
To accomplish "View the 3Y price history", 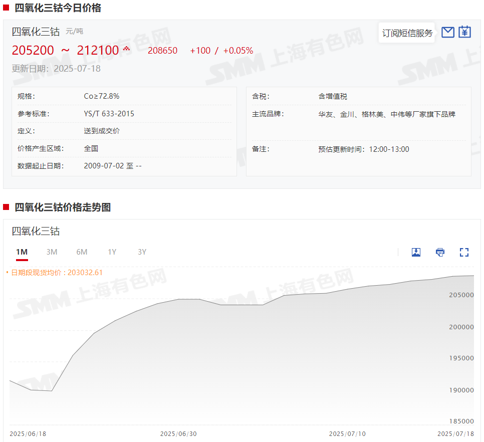I will [x=142, y=252].
